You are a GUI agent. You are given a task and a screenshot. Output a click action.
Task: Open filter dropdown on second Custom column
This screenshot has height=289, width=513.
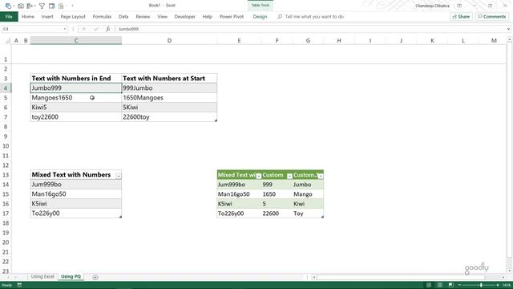(x=321, y=176)
